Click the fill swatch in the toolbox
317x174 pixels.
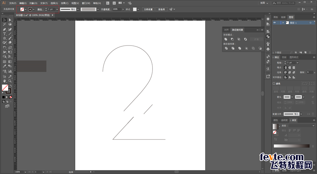tap(5, 88)
